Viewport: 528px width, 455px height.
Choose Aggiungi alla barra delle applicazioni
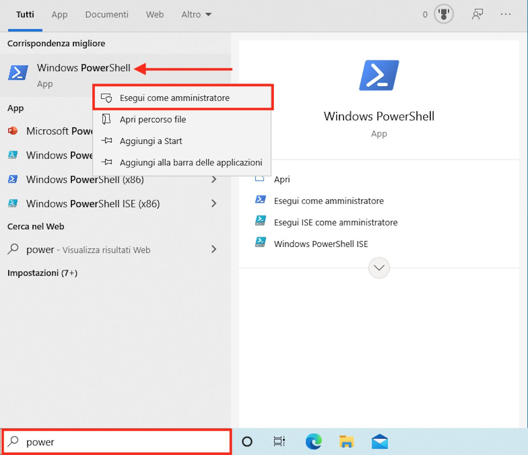(x=182, y=162)
